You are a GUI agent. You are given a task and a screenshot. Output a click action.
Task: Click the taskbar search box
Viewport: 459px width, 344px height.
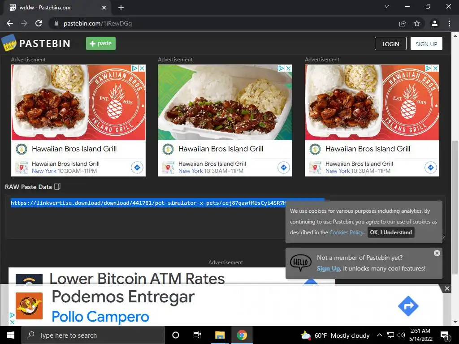(93, 335)
